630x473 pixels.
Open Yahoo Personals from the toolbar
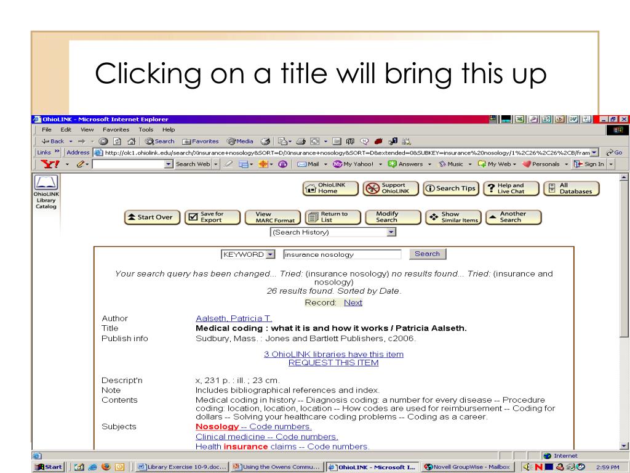tap(541, 164)
